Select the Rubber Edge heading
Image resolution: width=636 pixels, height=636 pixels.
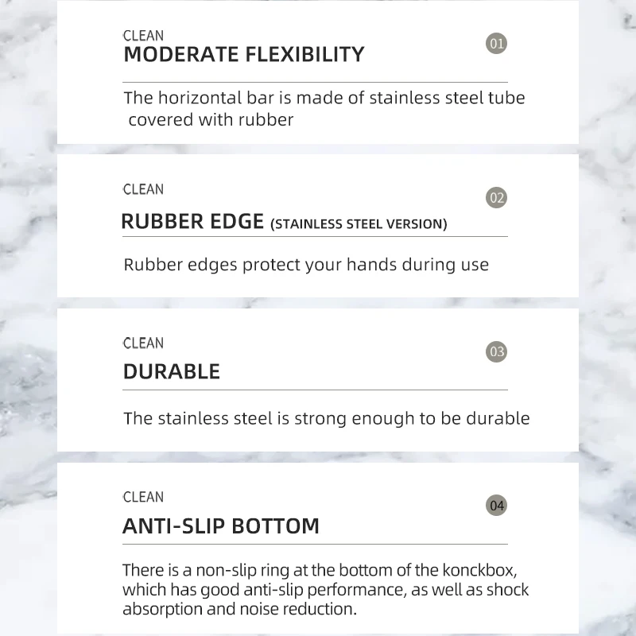pos(192,222)
